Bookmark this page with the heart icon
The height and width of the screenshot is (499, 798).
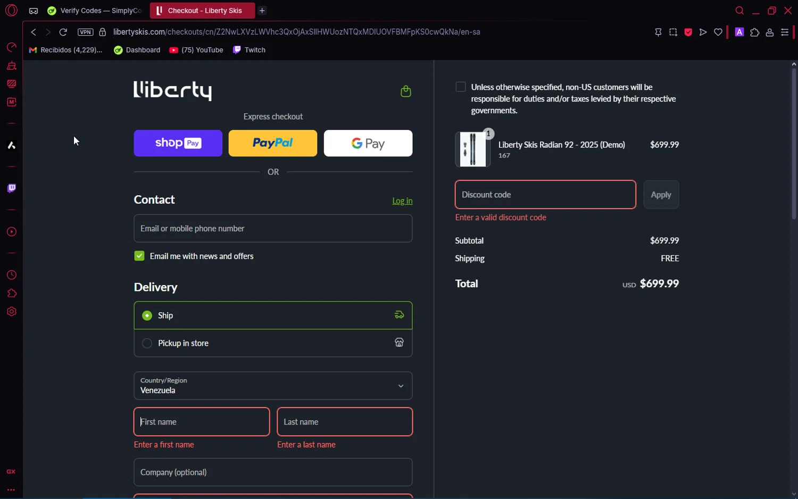pyautogui.click(x=718, y=32)
